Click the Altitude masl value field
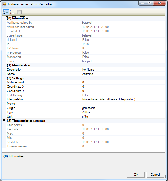This screenshot has width=168, height=181. 122,82
